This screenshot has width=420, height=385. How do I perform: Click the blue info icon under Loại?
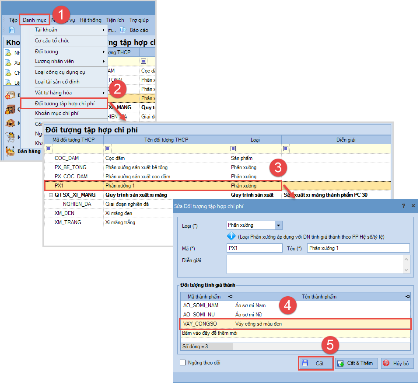(x=231, y=236)
